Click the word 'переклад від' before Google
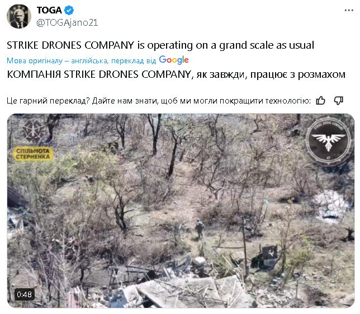Screen dimensions: 360x314 coord(134,60)
